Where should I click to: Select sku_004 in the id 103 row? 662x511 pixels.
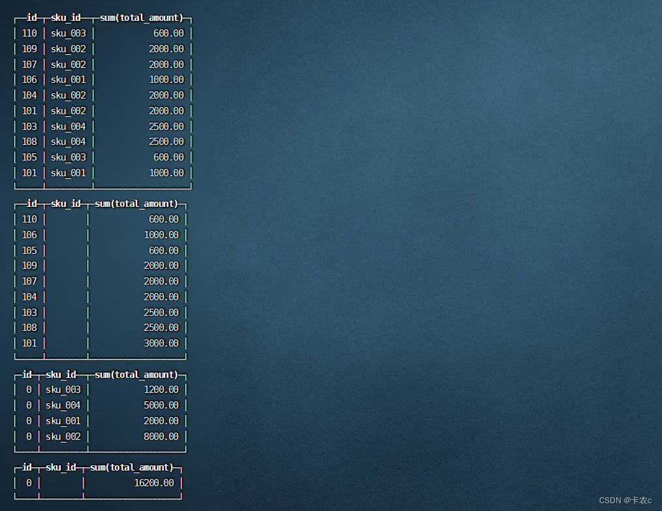(69, 127)
